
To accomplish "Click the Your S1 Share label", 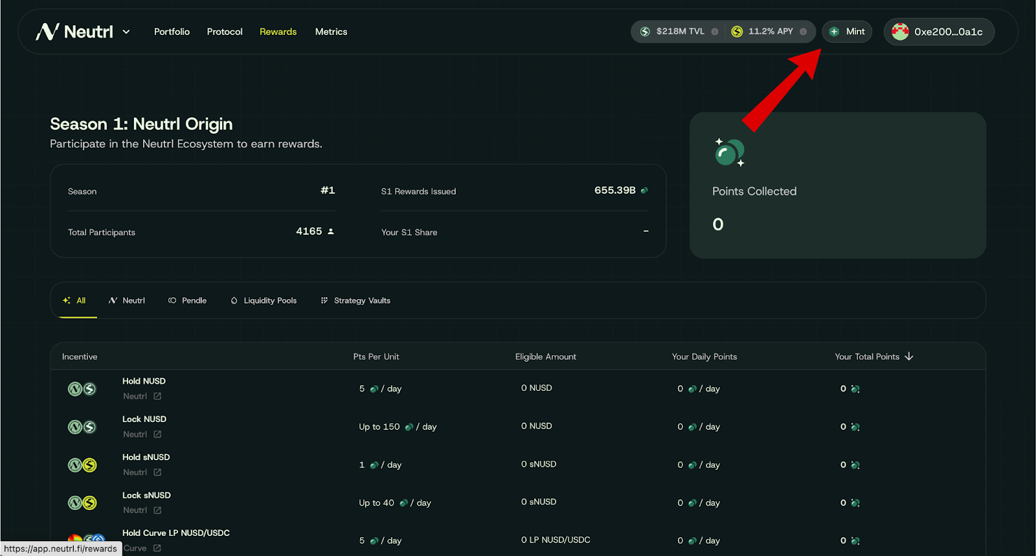I will tap(409, 232).
